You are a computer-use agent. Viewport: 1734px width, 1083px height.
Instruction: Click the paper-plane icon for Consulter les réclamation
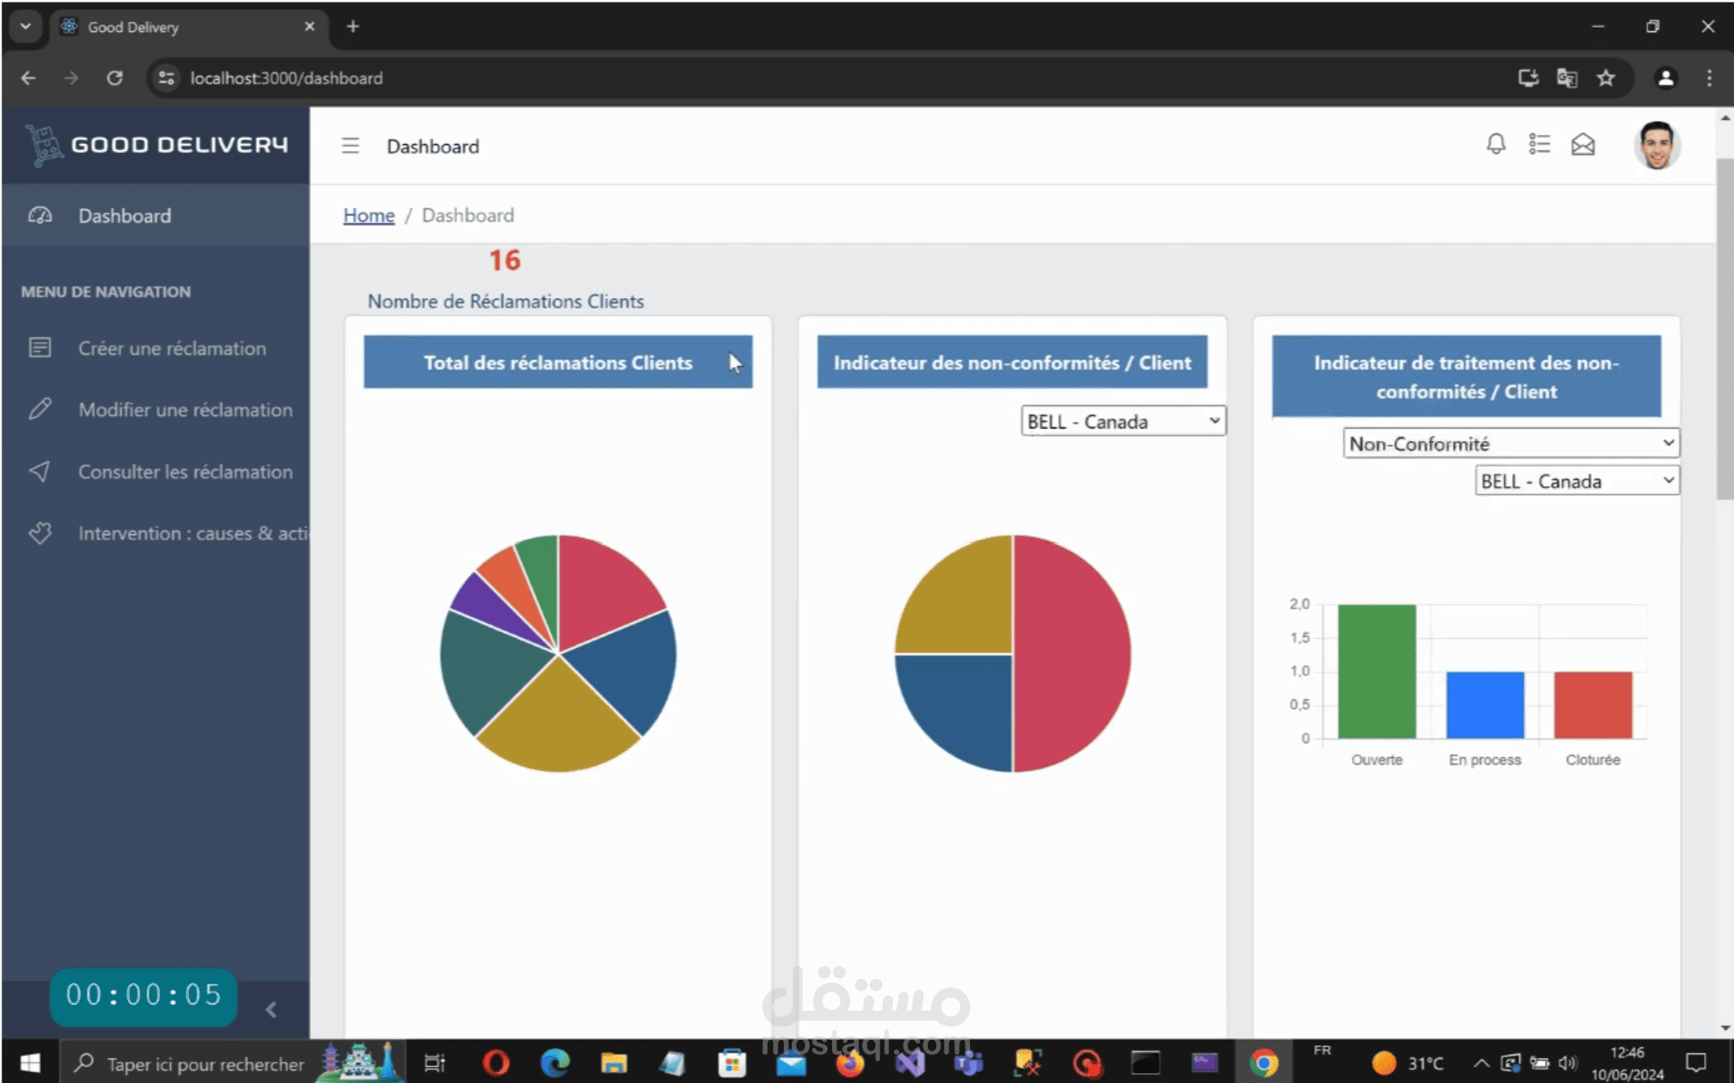(x=40, y=471)
